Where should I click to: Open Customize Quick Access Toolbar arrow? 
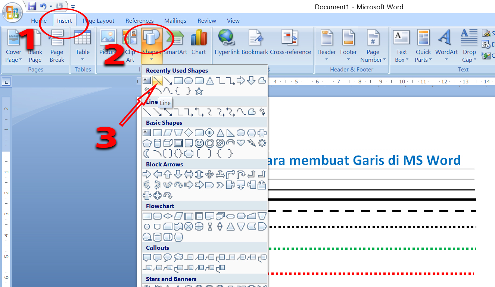coord(72,6)
